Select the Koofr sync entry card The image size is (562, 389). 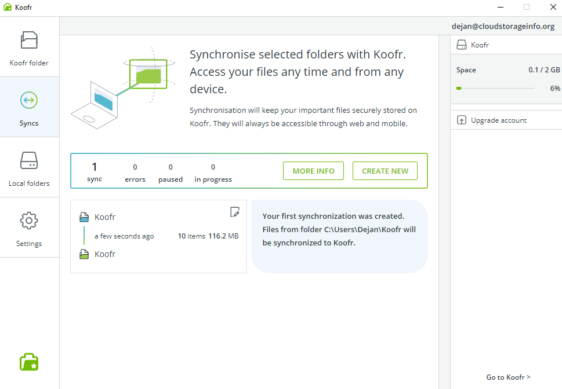click(158, 234)
